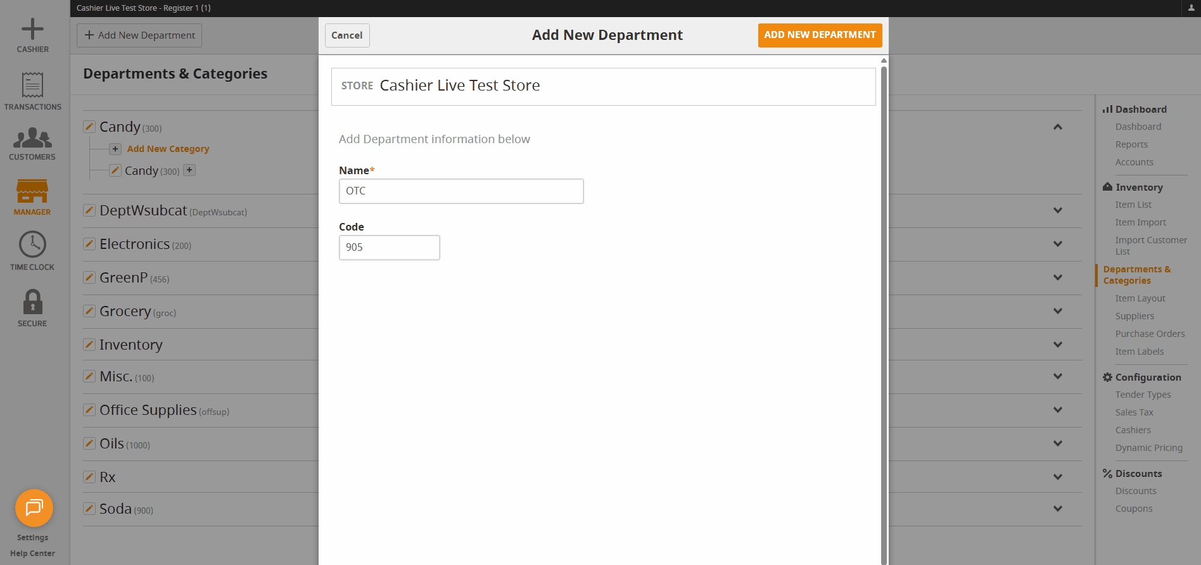The height and width of the screenshot is (565, 1201).
Task: Open Coupons page
Action: [x=1134, y=509]
